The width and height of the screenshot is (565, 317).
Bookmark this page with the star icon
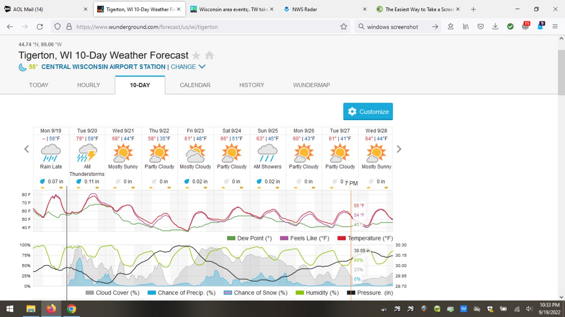click(x=344, y=27)
